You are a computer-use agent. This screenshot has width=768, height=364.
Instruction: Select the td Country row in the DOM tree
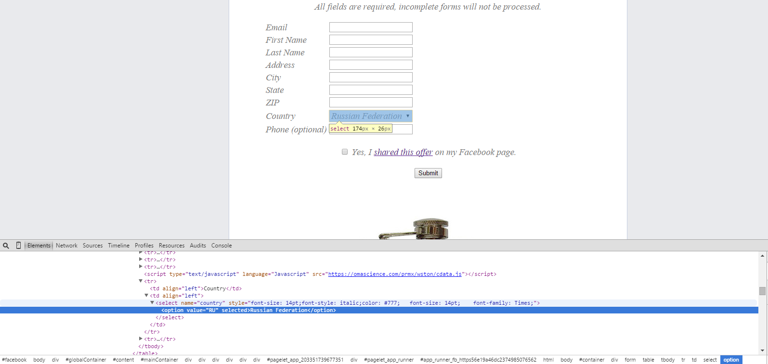[x=195, y=288]
